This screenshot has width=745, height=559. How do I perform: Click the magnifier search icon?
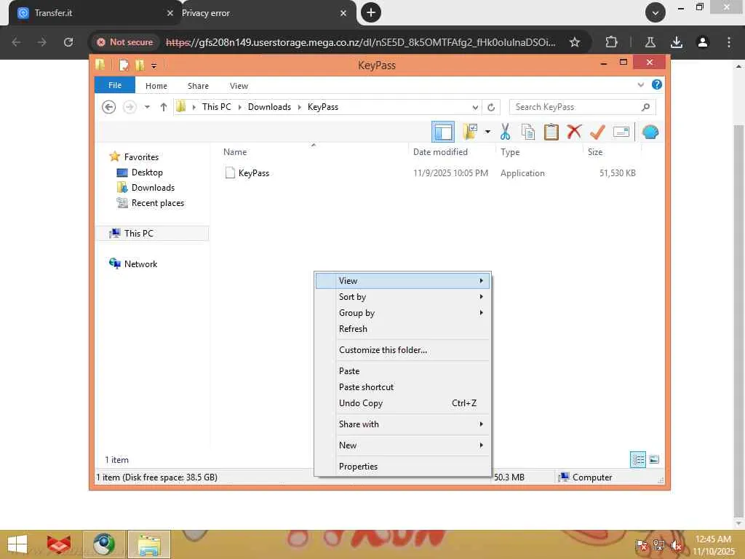coord(646,107)
